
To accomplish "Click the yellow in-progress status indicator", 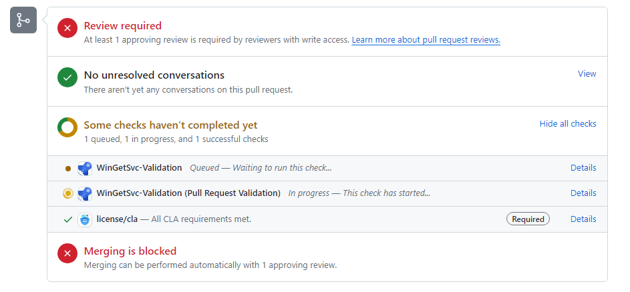I will tap(67, 194).
